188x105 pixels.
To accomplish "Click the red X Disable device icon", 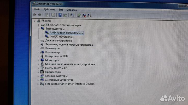I will [x=84, y=16].
